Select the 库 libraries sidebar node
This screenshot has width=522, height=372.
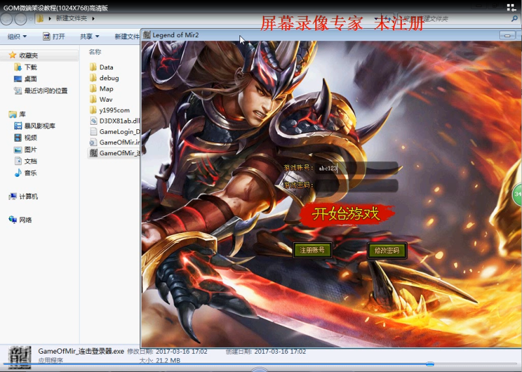(22, 114)
